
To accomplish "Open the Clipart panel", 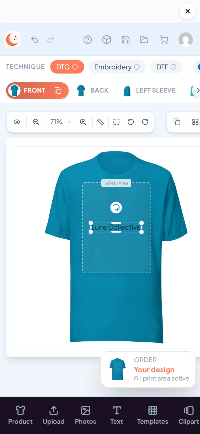I will tap(189, 415).
